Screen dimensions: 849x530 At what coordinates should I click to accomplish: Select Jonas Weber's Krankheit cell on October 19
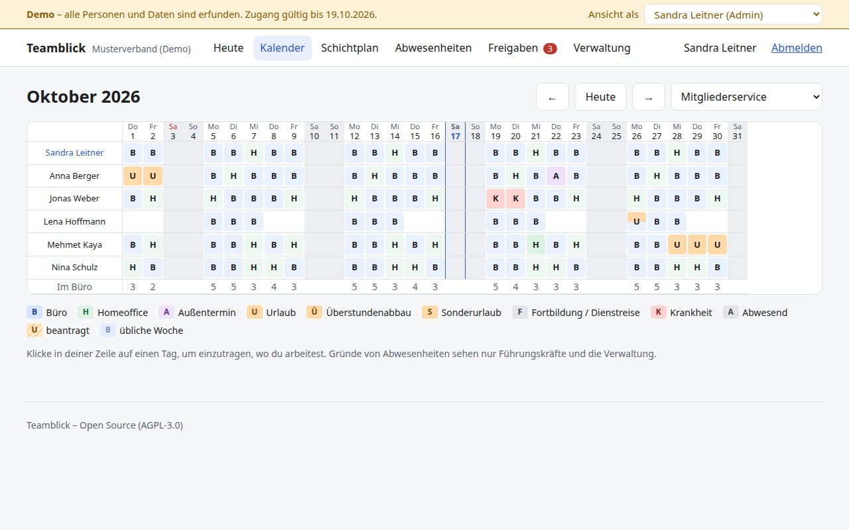pyautogui.click(x=495, y=199)
